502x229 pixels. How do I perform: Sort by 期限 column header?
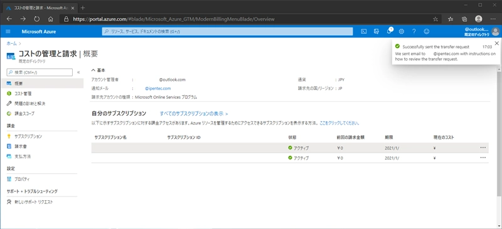[388, 137]
